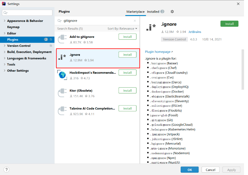Click the plugin search field containing gitignore
Image resolution: width=248 pixels, height=175 pixels.
97,21
